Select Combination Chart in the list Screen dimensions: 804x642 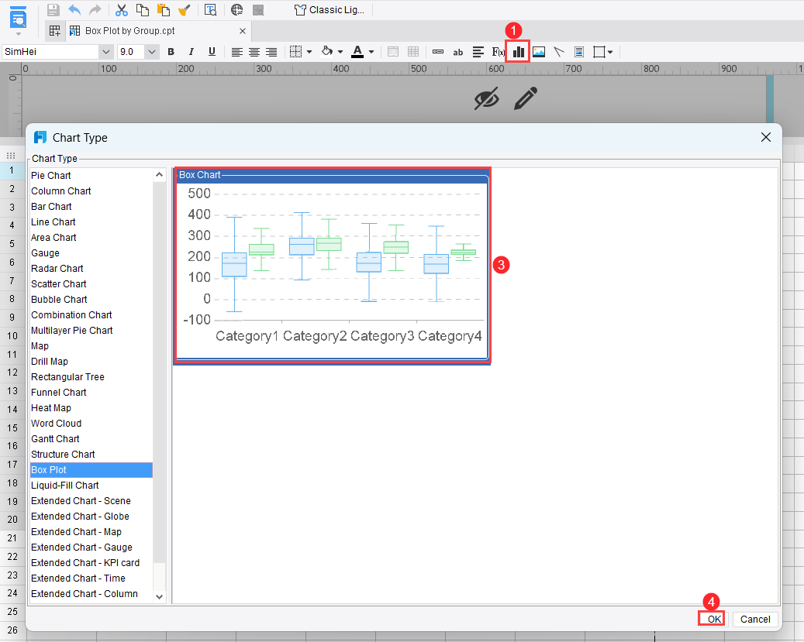coord(91,315)
